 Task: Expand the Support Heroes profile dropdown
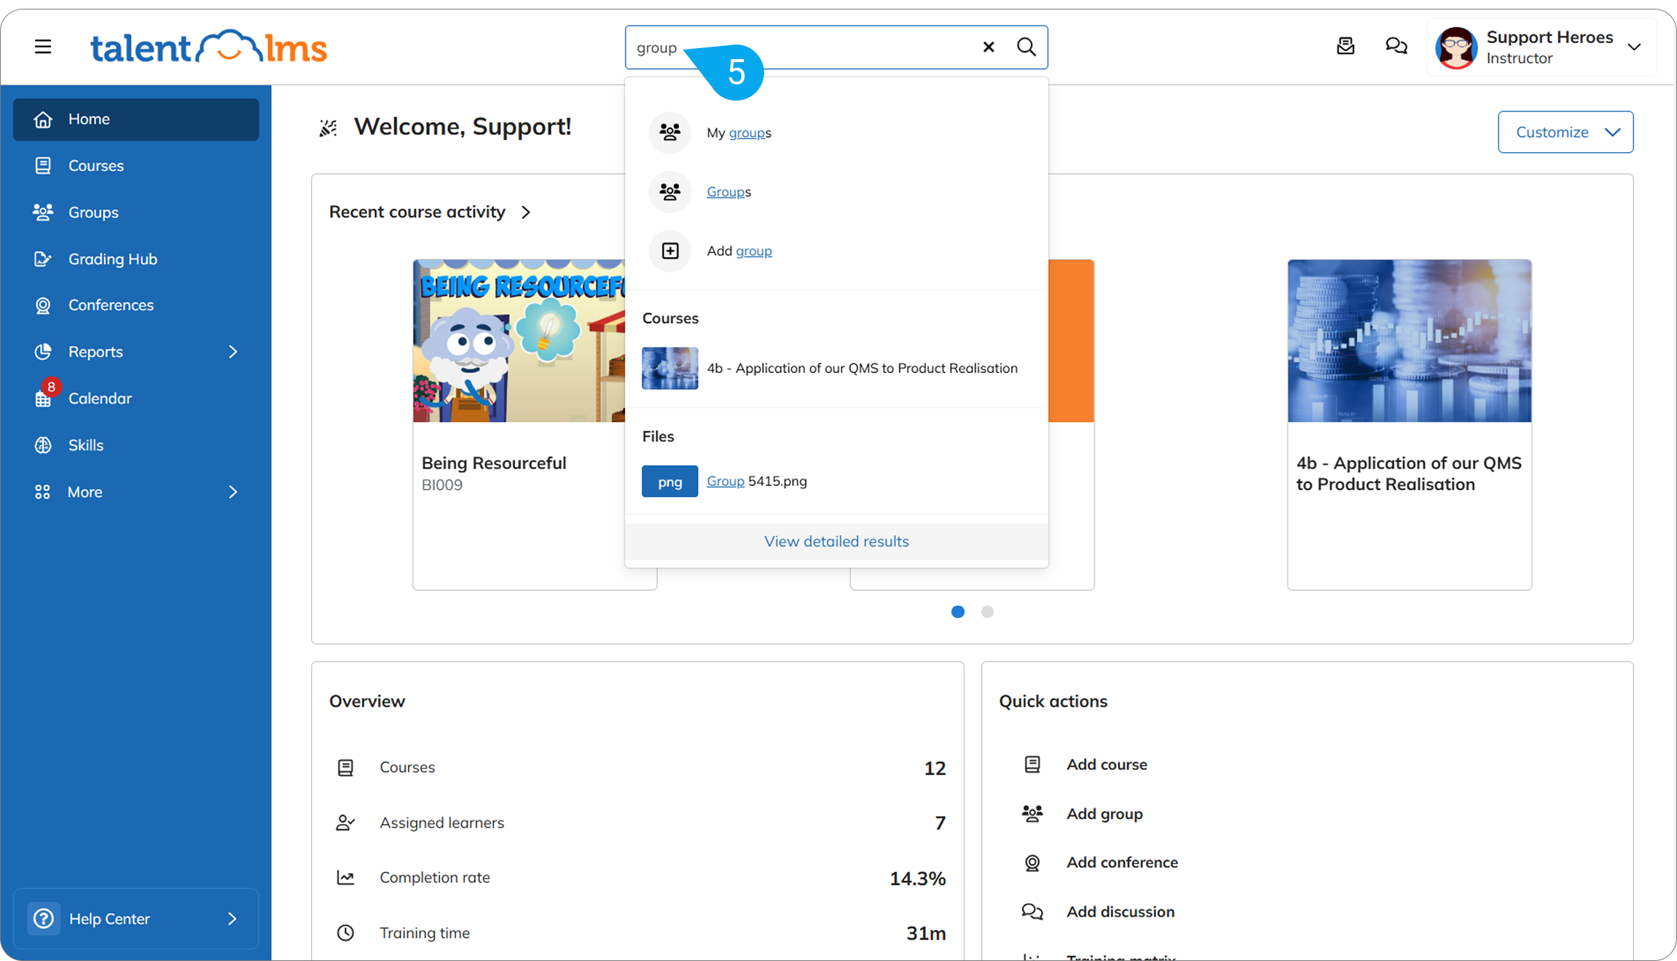tap(1634, 47)
